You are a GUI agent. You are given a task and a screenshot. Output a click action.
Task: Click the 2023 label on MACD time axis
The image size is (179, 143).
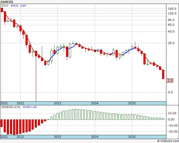[57, 137]
